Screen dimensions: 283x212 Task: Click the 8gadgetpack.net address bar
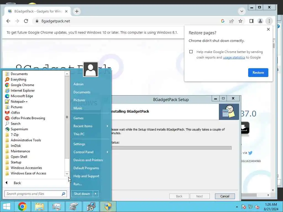coord(126,21)
